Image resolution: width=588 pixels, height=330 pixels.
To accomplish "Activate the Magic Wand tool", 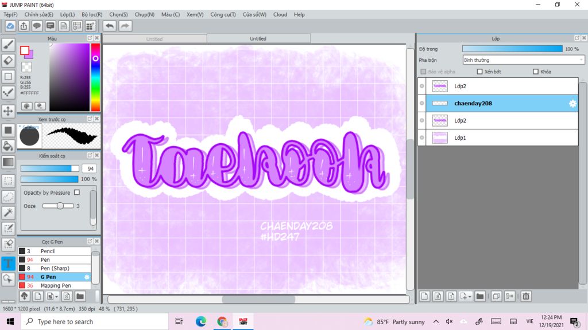I will click(x=8, y=213).
